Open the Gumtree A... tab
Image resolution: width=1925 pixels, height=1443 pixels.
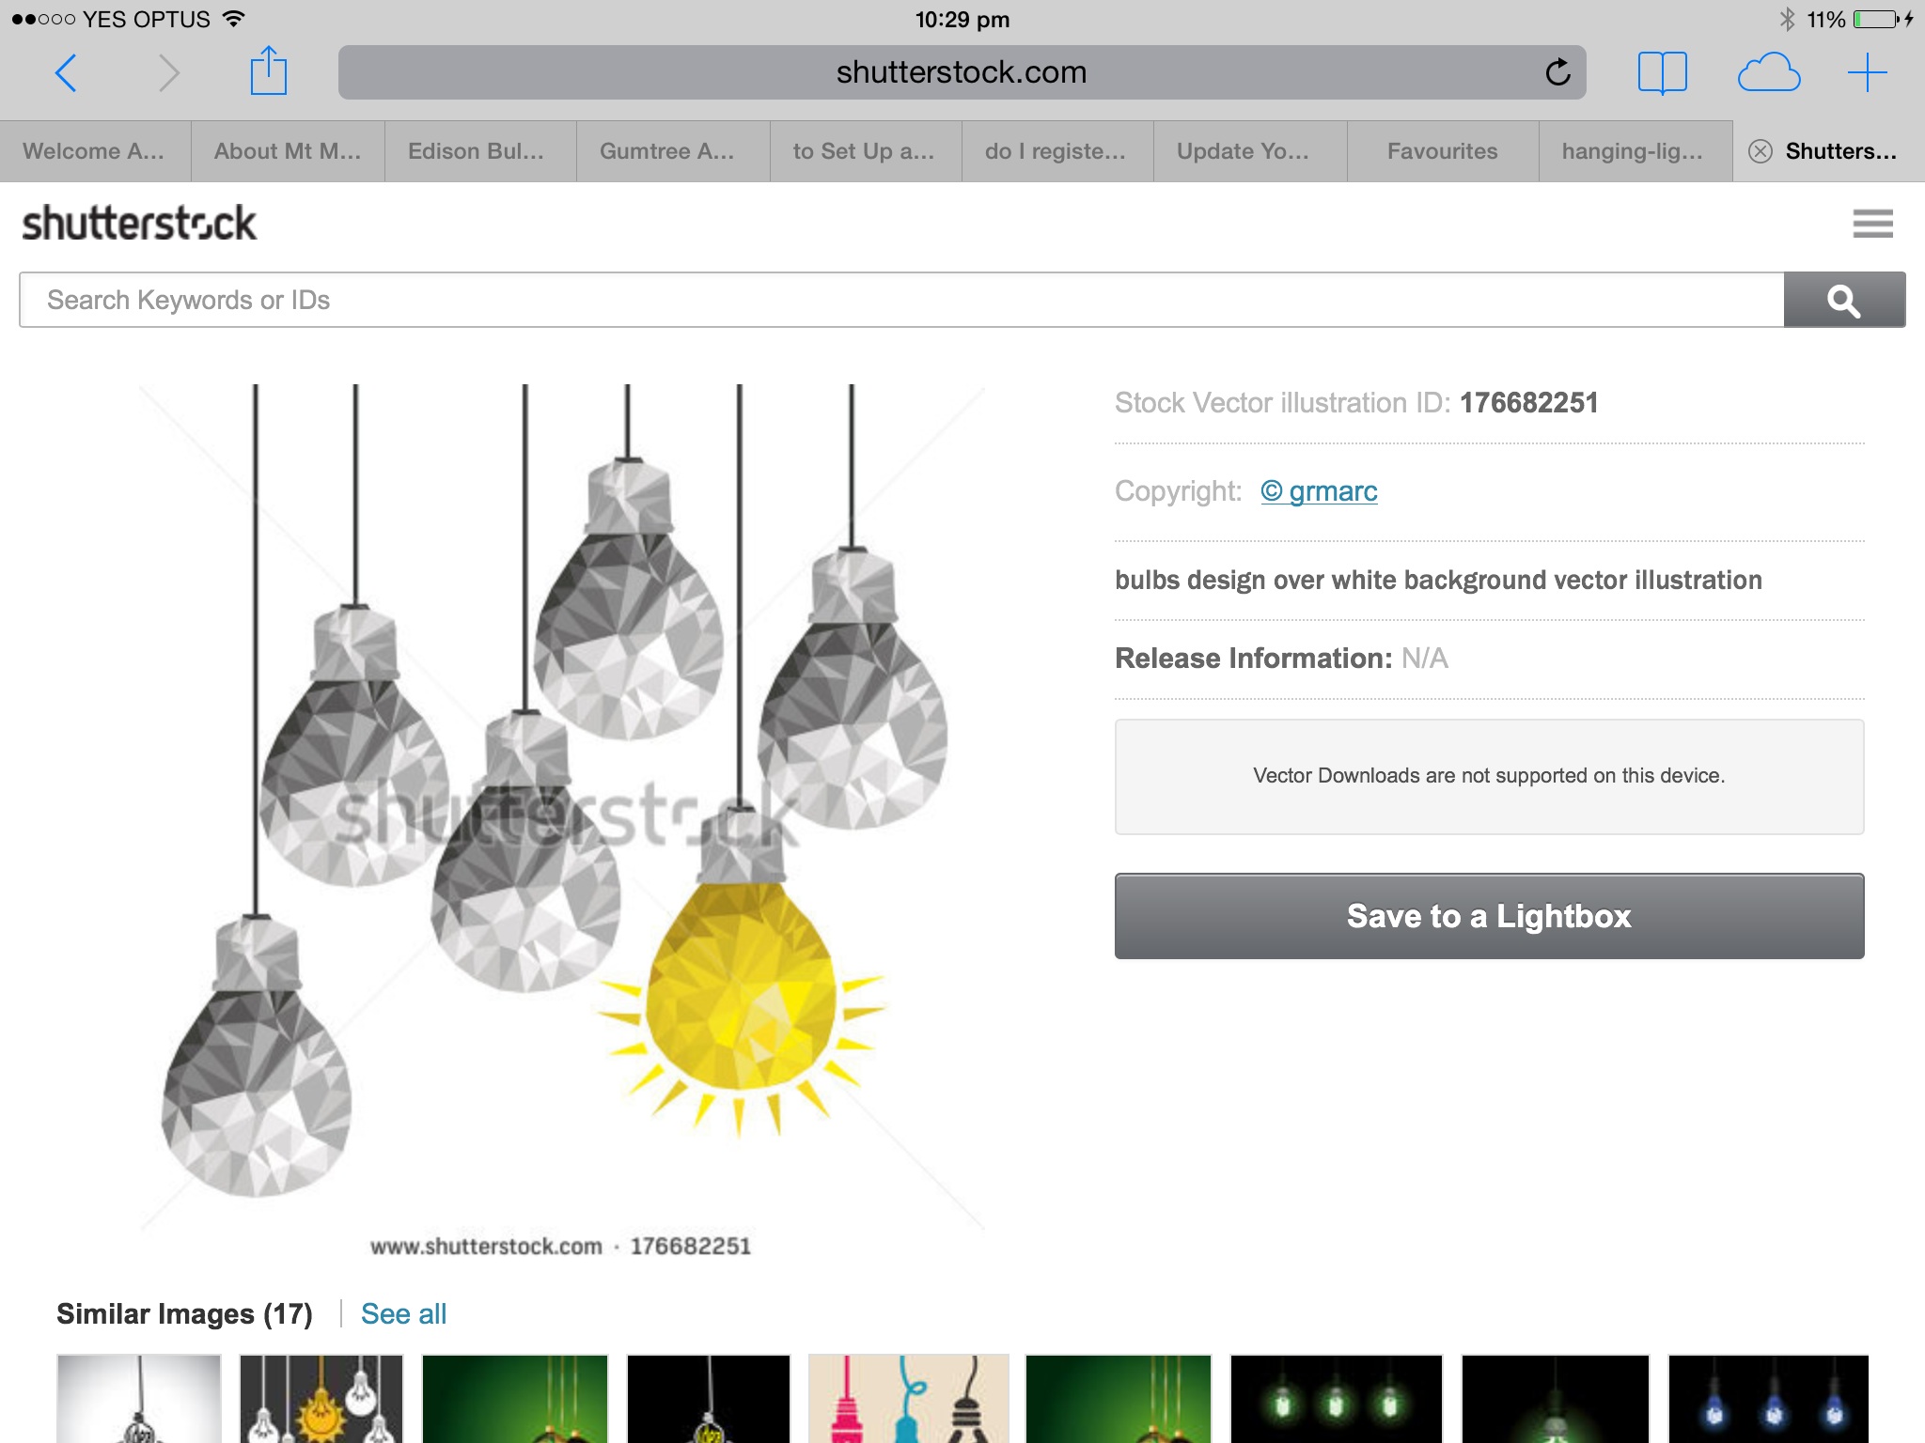(x=667, y=151)
